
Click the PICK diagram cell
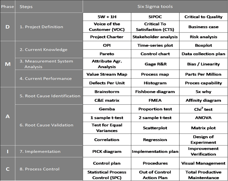click(107, 152)
